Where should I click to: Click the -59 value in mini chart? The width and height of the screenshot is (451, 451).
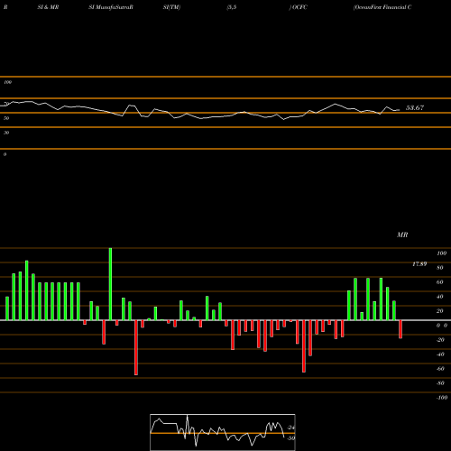[291, 438]
